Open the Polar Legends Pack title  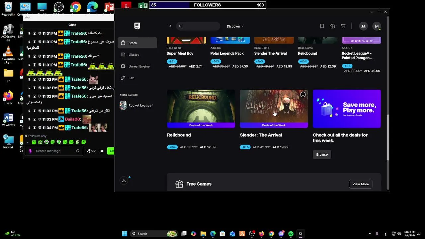pyautogui.click(x=227, y=53)
